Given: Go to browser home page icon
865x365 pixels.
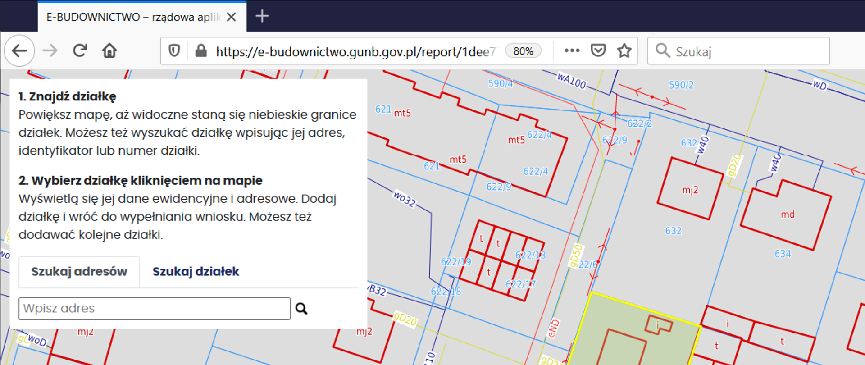Looking at the screenshot, I should pyautogui.click(x=109, y=51).
